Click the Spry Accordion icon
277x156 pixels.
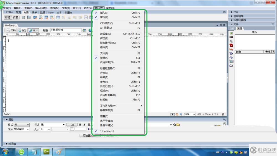click(x=46, y=17)
